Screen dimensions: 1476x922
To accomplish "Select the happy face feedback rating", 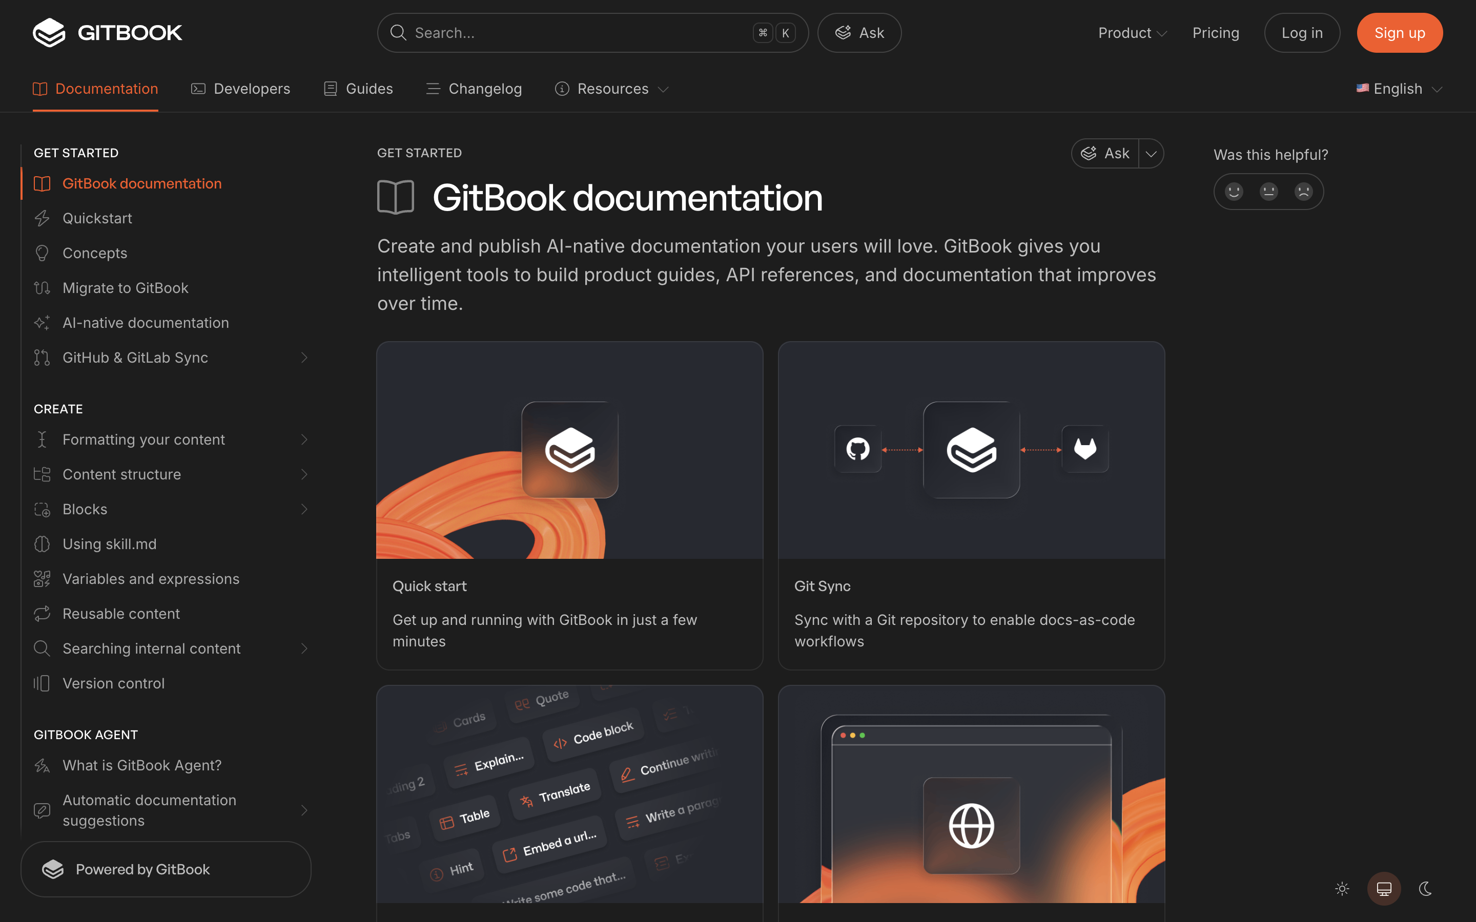I will click(1234, 191).
